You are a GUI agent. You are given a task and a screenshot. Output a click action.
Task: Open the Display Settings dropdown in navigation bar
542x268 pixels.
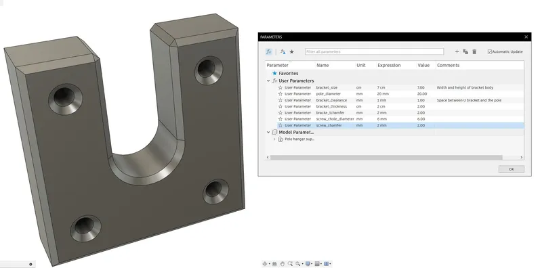pos(309,264)
